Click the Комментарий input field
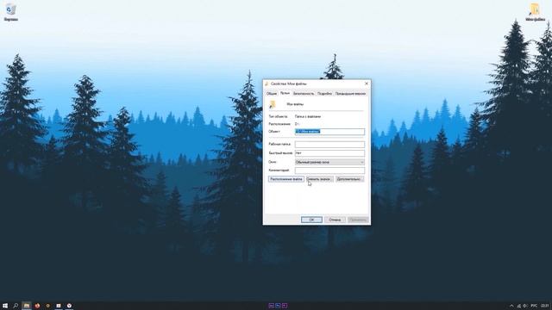The image size is (552, 310). point(329,170)
